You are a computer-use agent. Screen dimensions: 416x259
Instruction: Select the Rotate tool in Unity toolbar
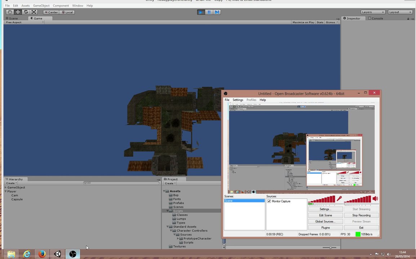[26, 12]
